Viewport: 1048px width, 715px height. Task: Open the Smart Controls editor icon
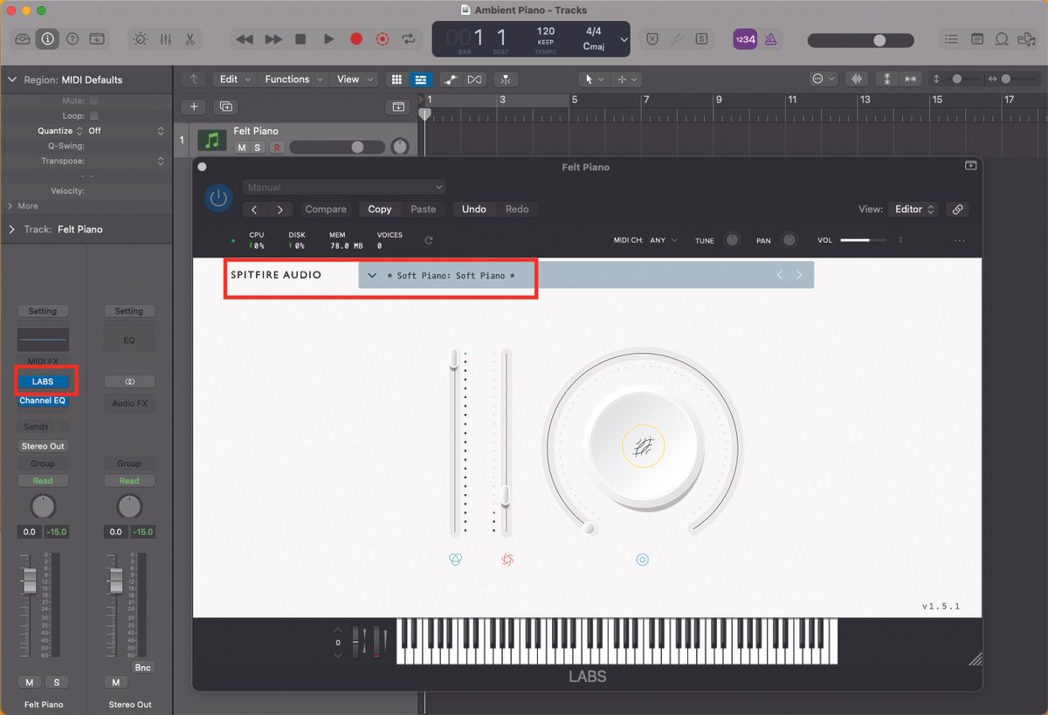click(x=140, y=38)
